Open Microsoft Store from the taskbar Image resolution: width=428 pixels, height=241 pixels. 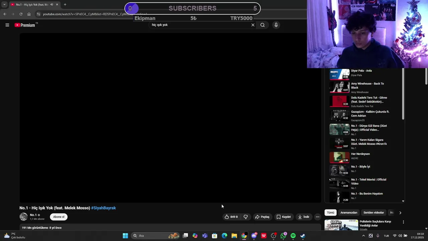click(215, 236)
